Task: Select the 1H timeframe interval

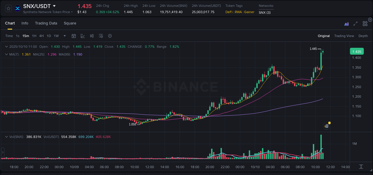Action: point(34,36)
